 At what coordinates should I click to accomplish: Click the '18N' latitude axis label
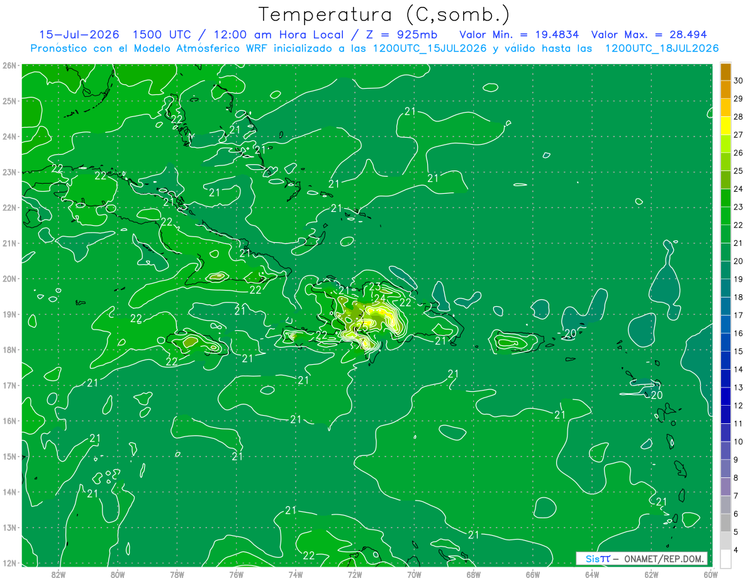[x=9, y=350]
